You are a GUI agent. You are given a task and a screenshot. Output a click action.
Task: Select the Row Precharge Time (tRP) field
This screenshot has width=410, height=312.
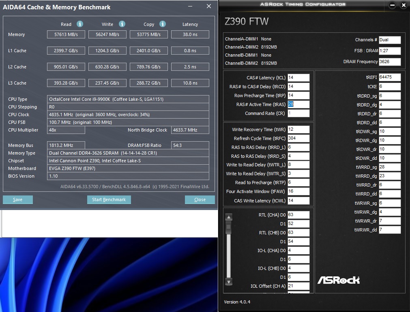[x=298, y=95]
